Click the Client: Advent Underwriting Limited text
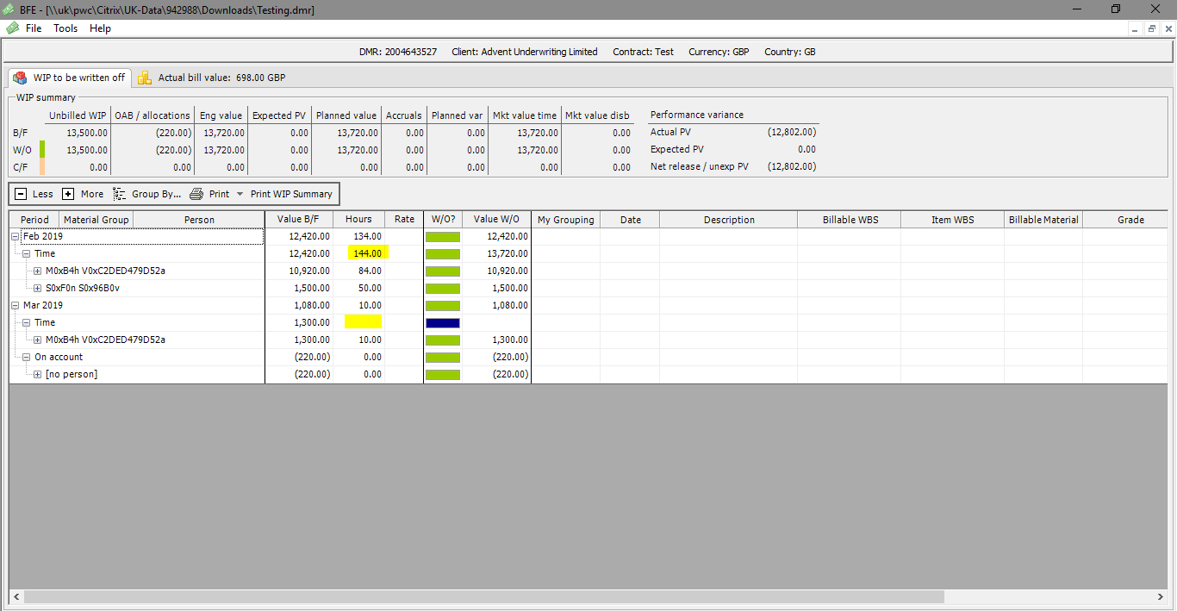This screenshot has height=611, width=1177. coord(525,52)
